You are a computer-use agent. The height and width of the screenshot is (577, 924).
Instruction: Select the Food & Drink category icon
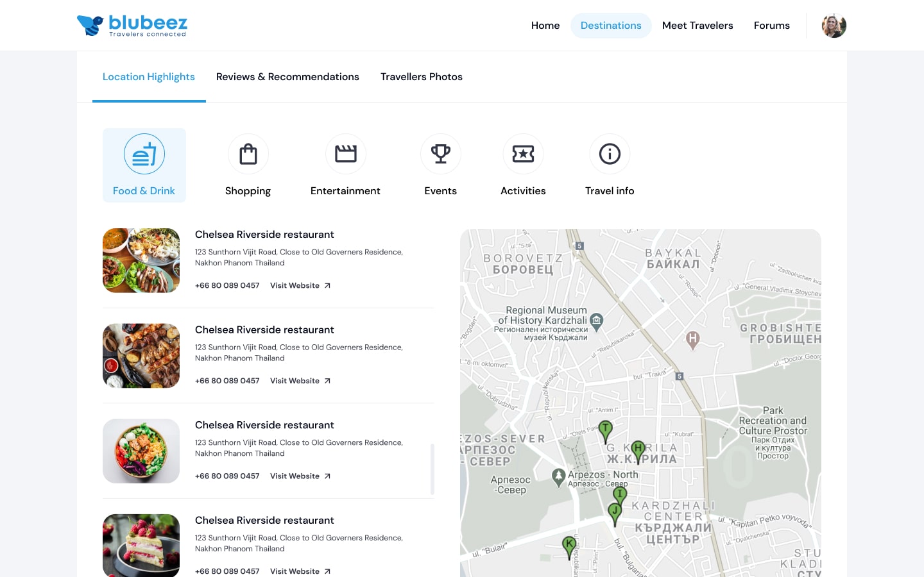[144, 154]
